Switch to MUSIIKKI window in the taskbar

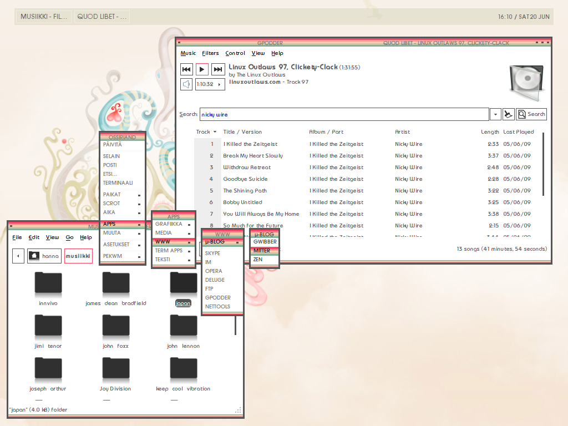click(x=44, y=17)
